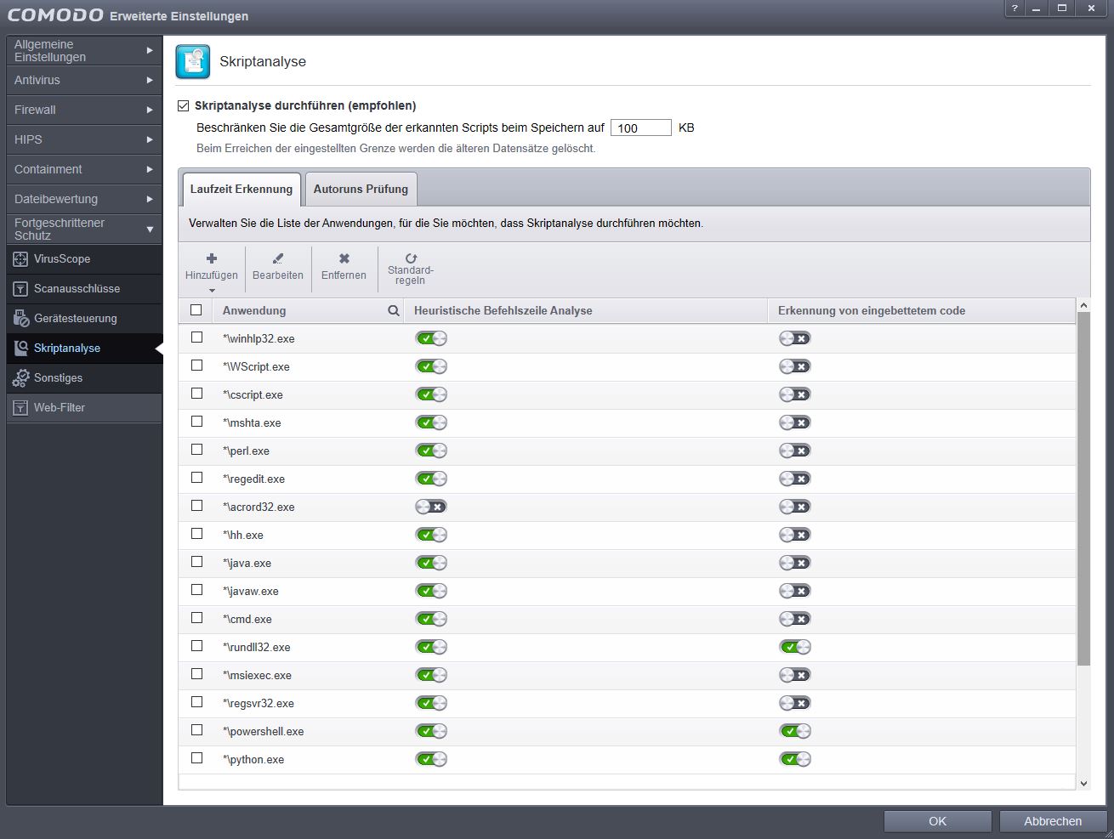Select the *\cscript.exe entry text

click(253, 395)
